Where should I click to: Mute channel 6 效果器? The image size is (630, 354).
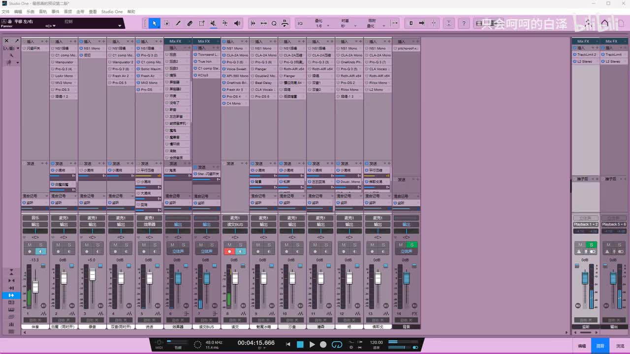coord(172,245)
